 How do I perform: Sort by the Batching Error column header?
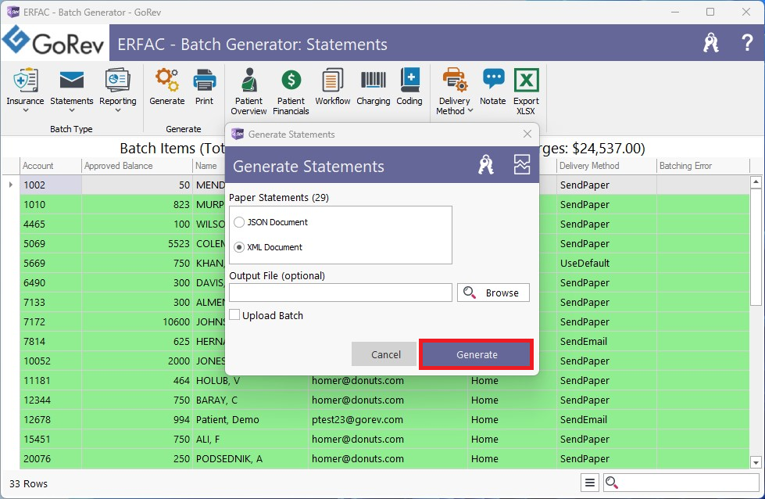tap(702, 166)
